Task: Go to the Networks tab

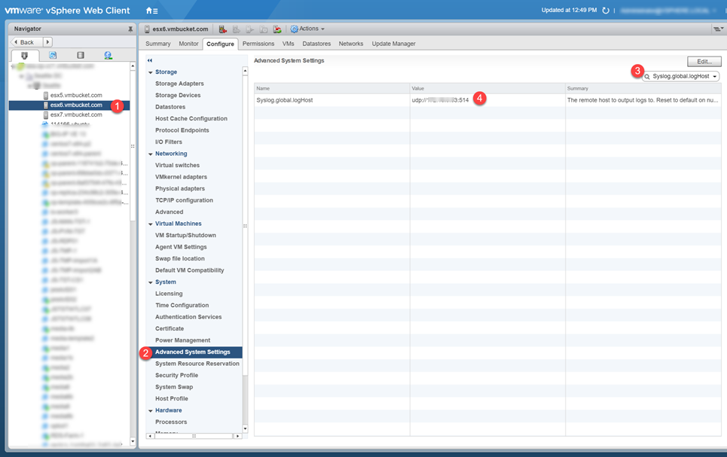Action: click(351, 44)
